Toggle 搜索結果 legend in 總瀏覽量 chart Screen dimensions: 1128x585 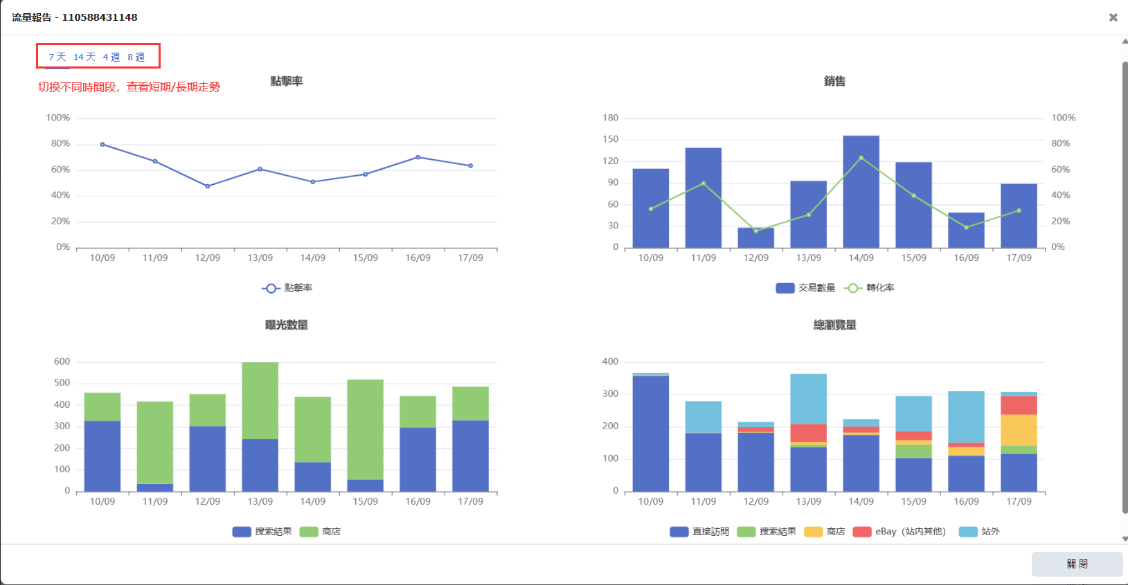click(x=746, y=532)
